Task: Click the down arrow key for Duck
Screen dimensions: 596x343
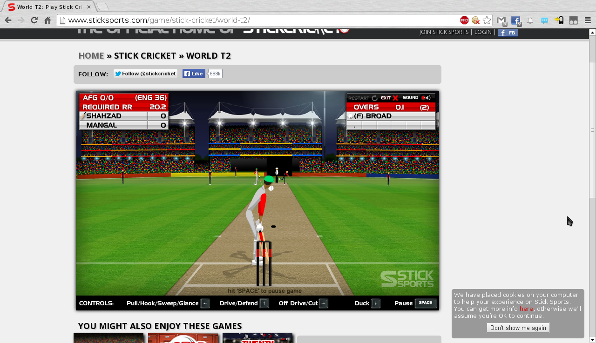Action: 376,303
